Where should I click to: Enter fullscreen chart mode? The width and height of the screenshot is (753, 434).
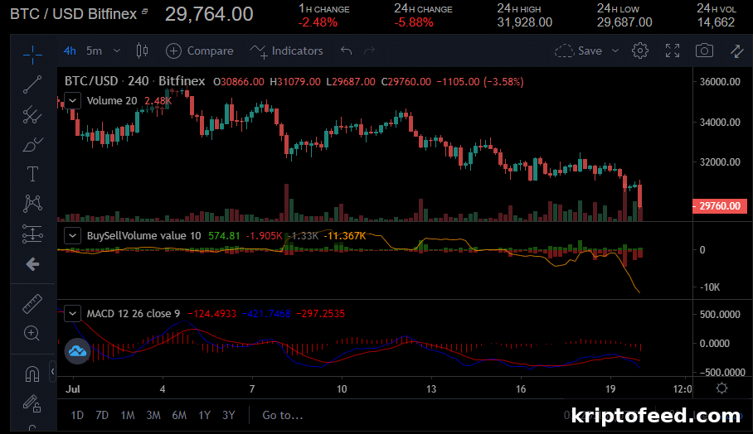pos(673,51)
